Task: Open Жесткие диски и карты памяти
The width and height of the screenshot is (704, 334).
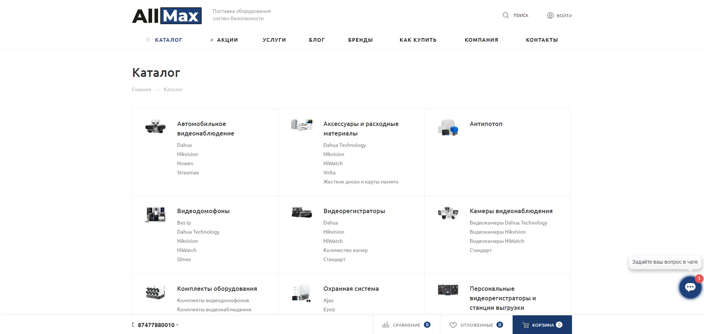Action: 361,182
